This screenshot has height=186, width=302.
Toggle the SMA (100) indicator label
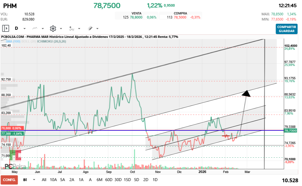tap(13, 41)
